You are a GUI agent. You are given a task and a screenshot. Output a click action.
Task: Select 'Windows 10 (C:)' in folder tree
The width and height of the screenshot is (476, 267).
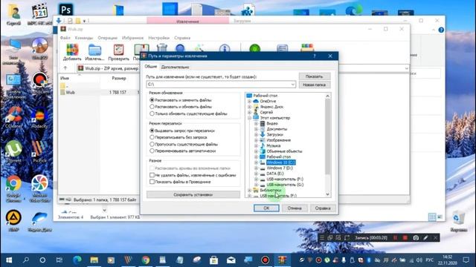[281, 162]
